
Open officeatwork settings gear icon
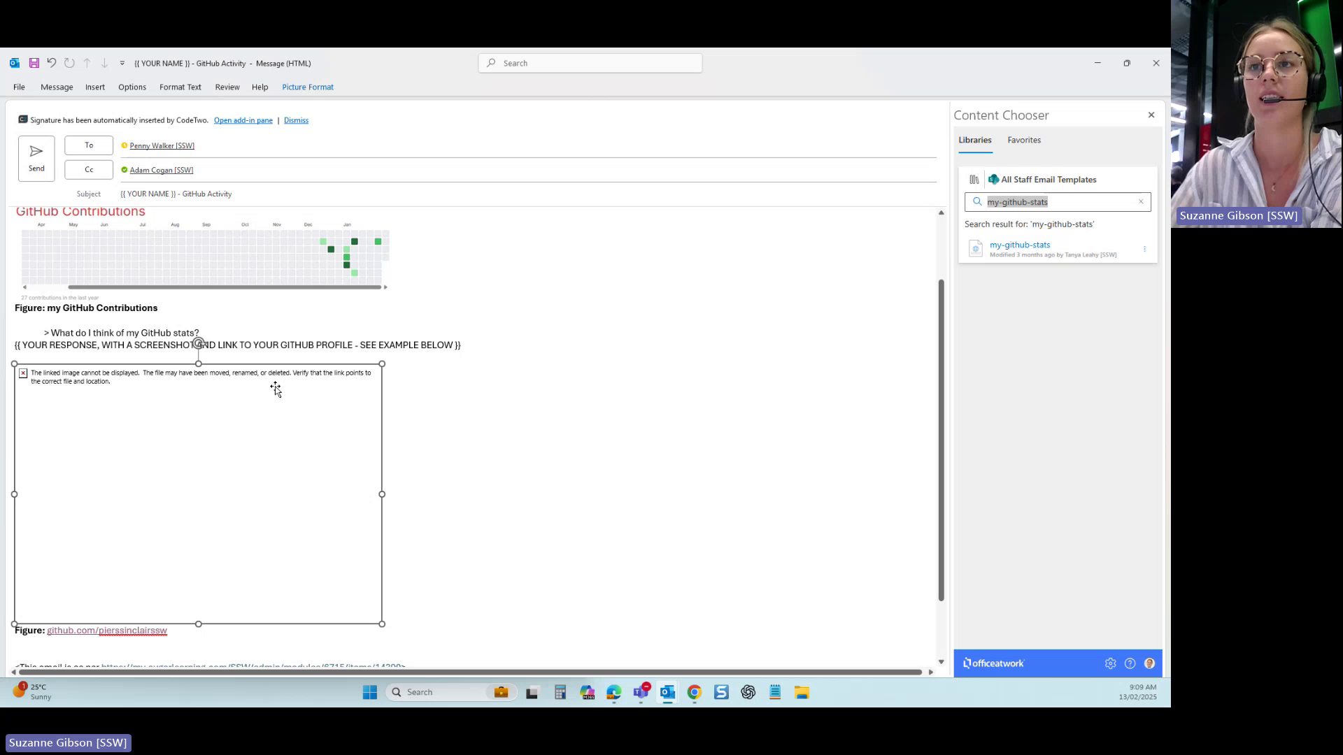(x=1110, y=663)
